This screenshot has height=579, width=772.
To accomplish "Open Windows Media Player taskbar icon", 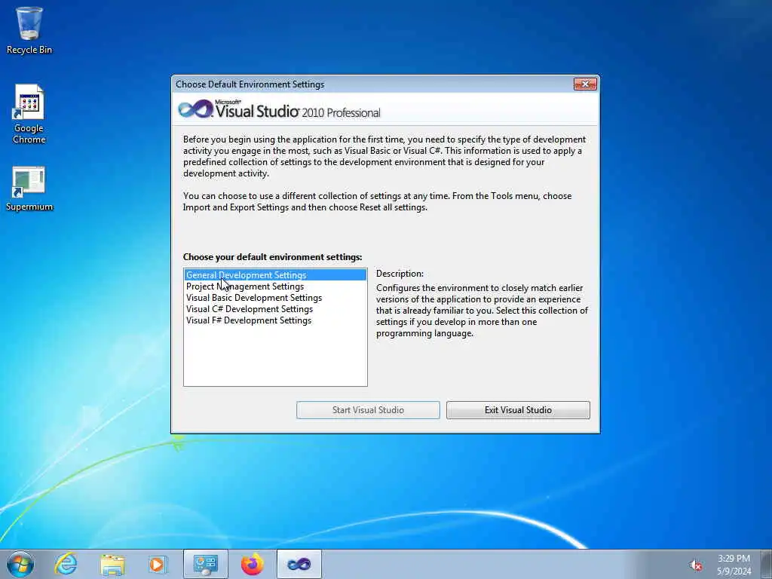I will pos(158,564).
